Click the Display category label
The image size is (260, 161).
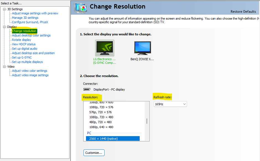pos(12,27)
